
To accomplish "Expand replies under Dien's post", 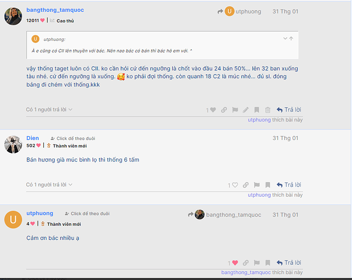I will 49,185.
